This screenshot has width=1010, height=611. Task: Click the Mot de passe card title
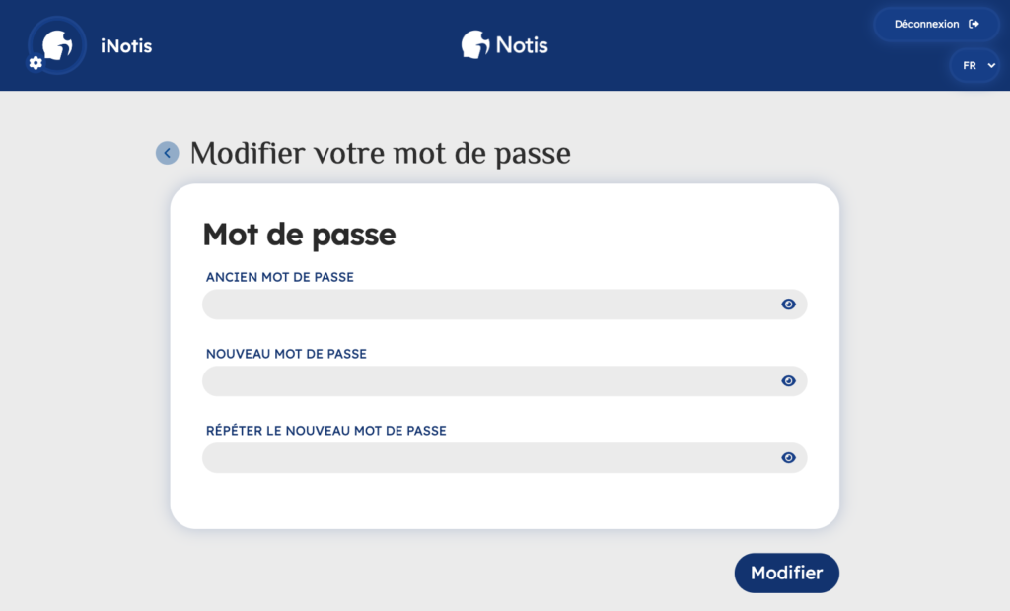click(299, 235)
